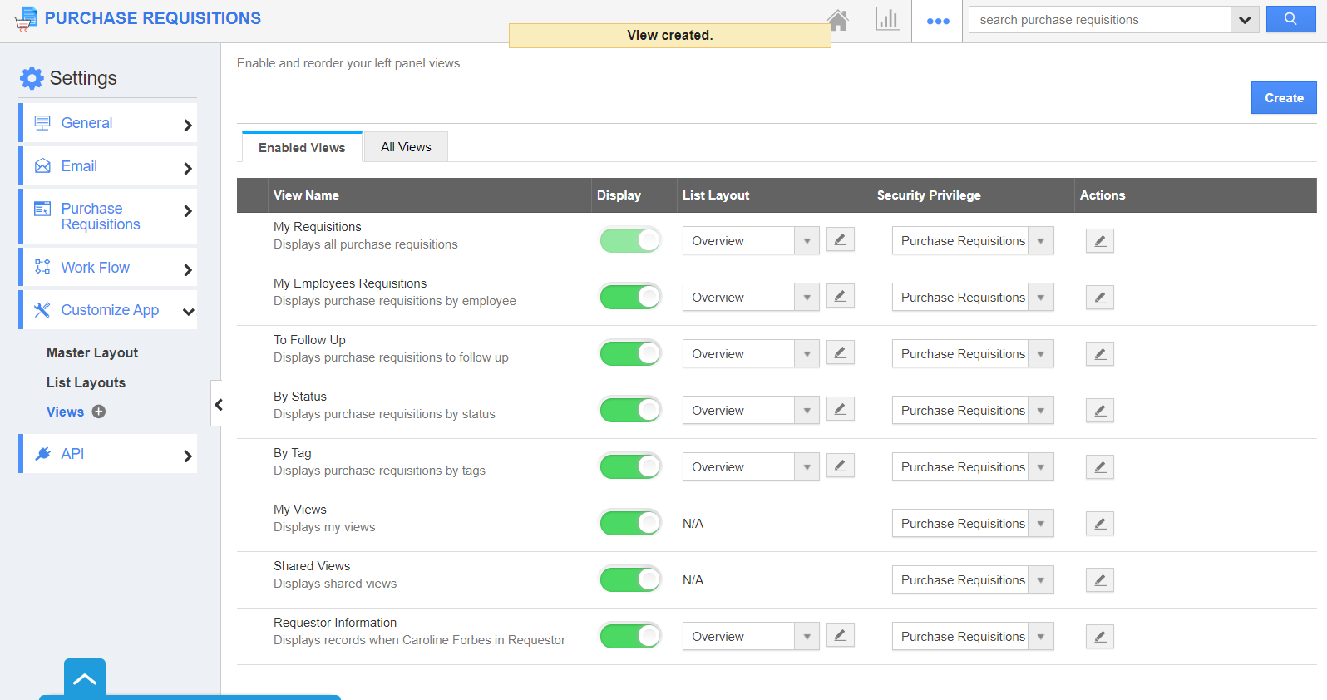
Task: Click the Create button
Action: pyautogui.click(x=1283, y=98)
